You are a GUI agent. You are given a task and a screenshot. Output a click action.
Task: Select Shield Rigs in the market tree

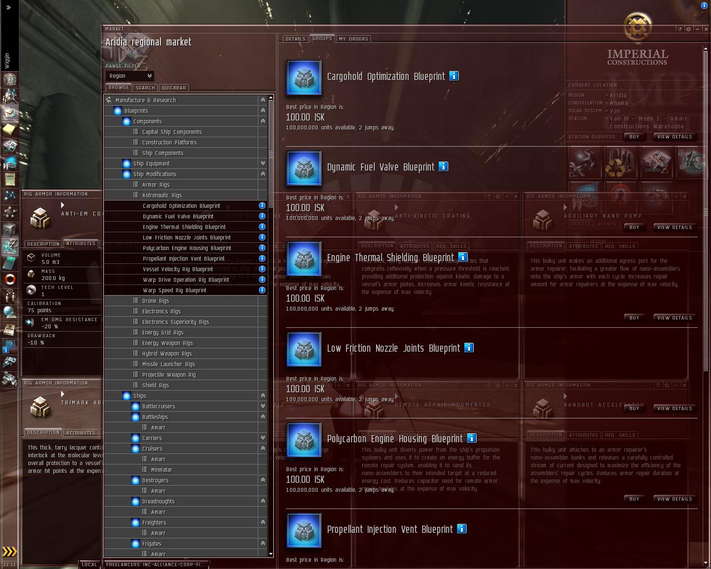pos(186,385)
